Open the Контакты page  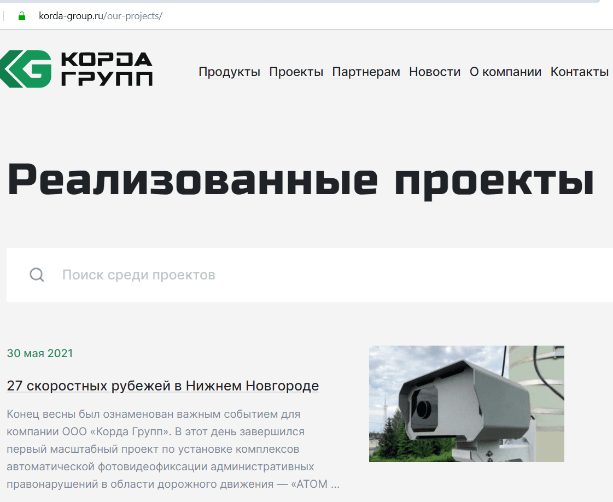(580, 72)
